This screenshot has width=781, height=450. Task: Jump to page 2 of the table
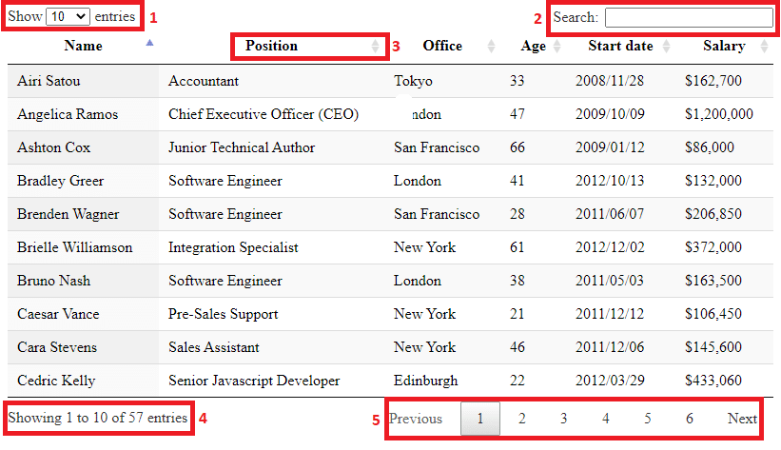click(522, 419)
